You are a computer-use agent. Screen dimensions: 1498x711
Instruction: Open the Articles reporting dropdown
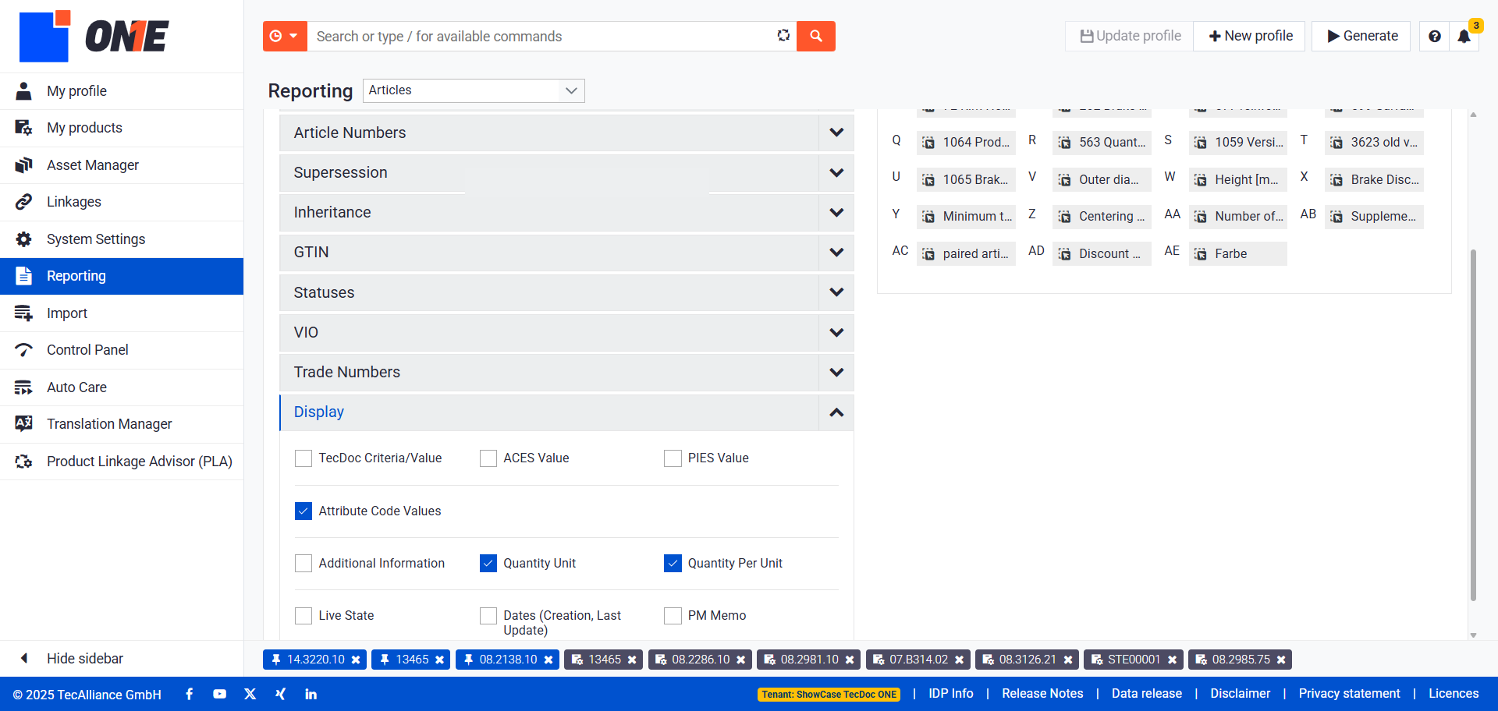coord(474,90)
